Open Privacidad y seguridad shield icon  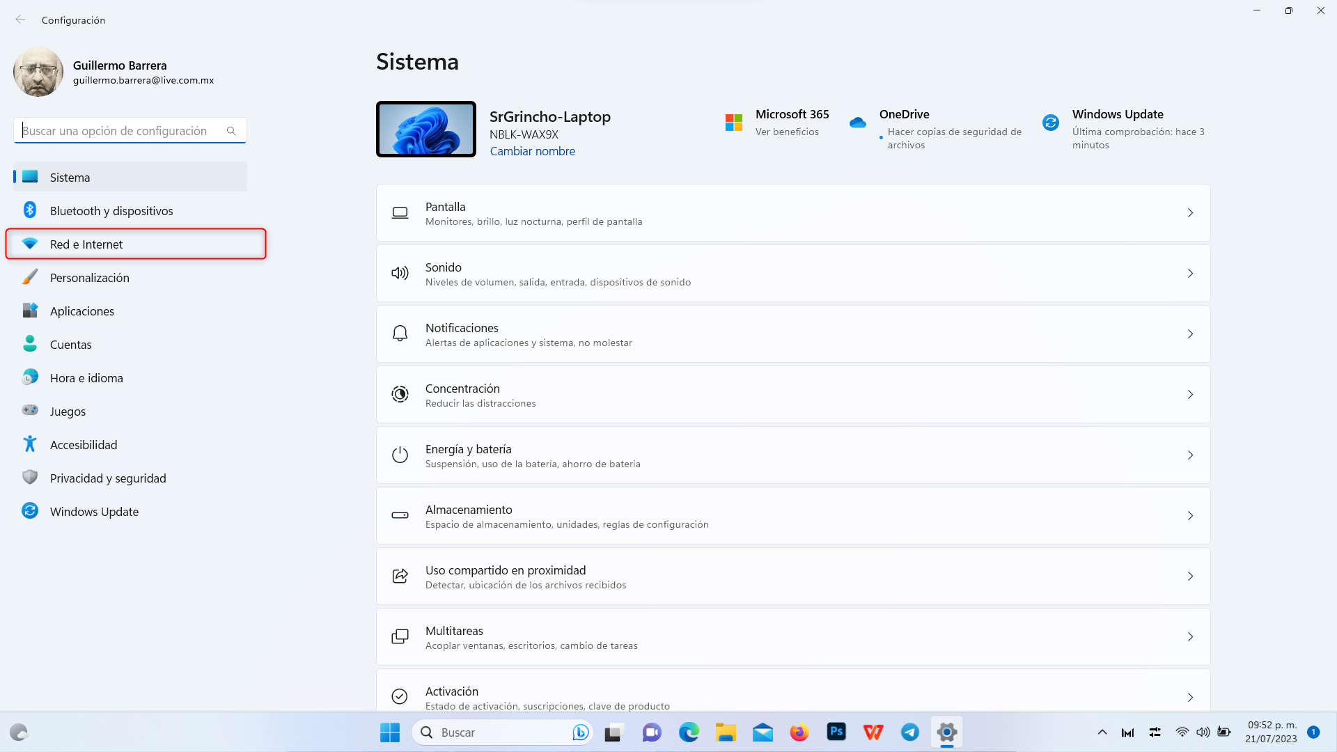click(30, 478)
